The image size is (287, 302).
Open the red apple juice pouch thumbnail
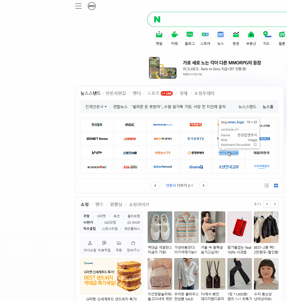(240, 227)
